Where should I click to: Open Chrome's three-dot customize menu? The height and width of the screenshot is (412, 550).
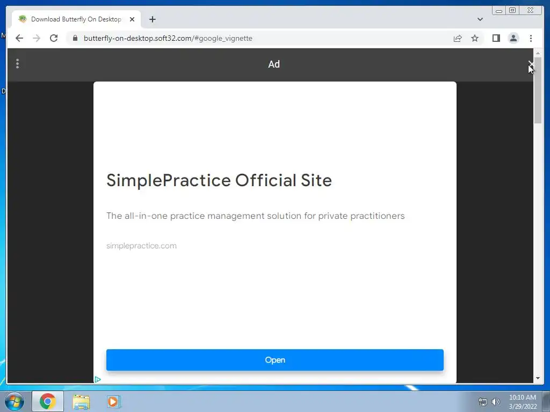(x=531, y=38)
